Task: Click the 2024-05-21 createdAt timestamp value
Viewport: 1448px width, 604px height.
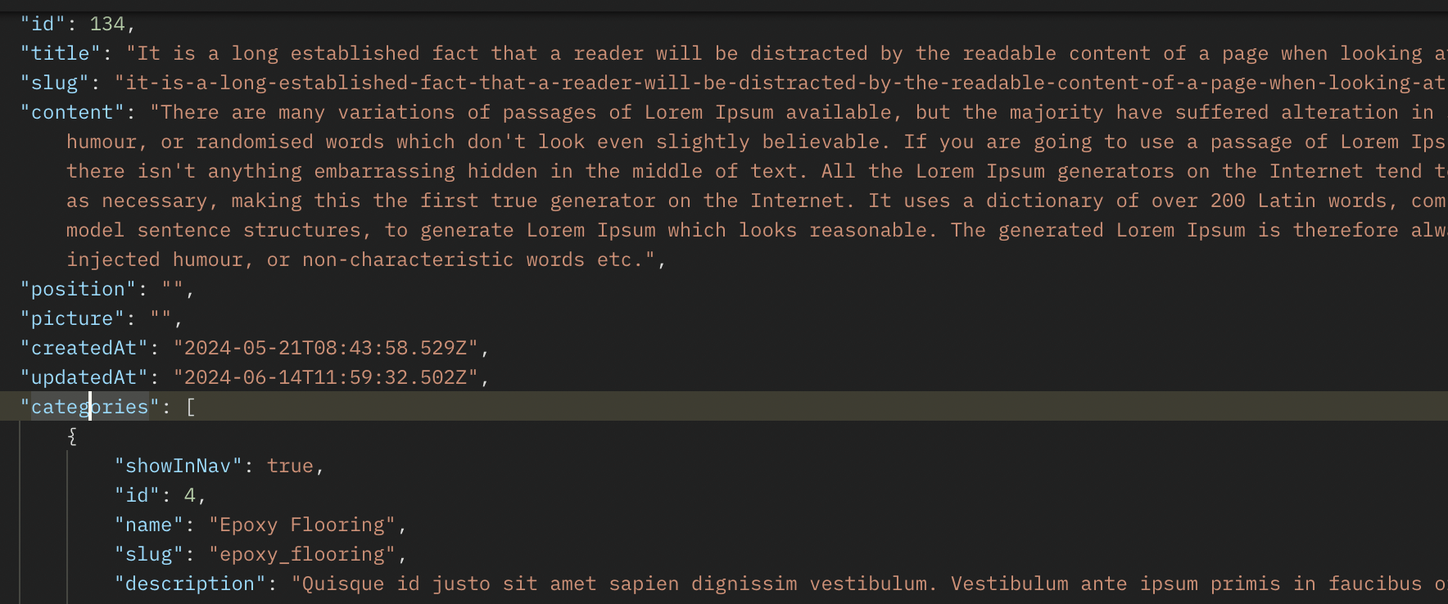Action: click(x=325, y=348)
